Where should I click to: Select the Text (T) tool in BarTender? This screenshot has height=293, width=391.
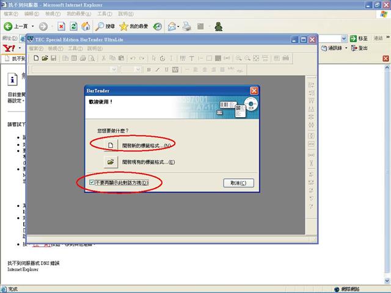191,58
